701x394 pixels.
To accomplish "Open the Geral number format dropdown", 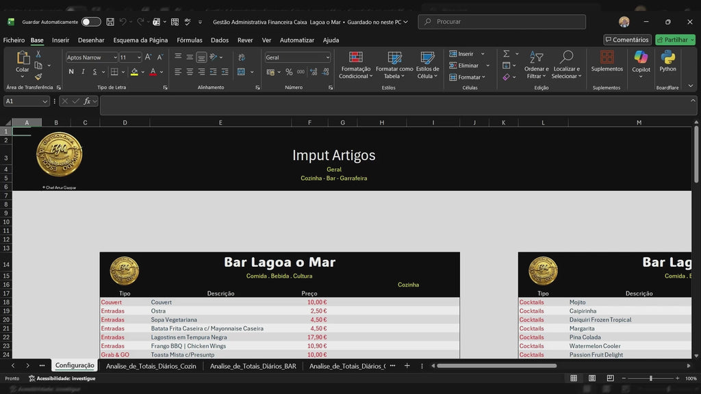I will point(327,57).
